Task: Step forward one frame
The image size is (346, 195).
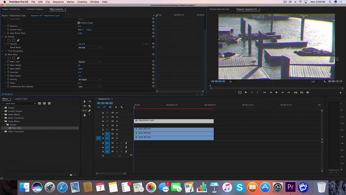Action: point(282,93)
